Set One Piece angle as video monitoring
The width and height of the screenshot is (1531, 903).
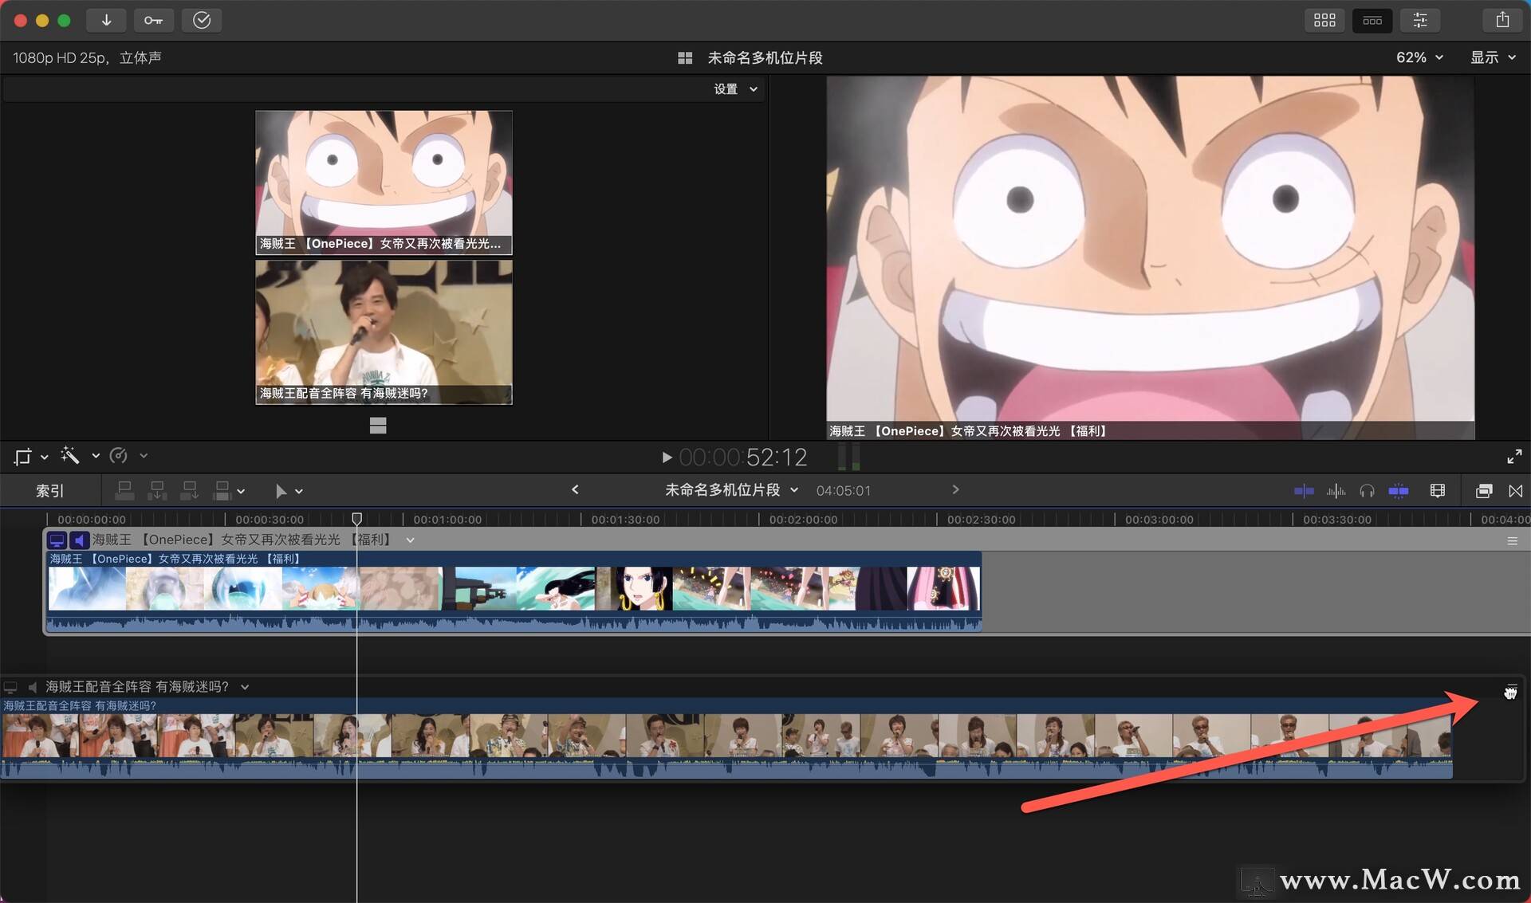pos(57,540)
